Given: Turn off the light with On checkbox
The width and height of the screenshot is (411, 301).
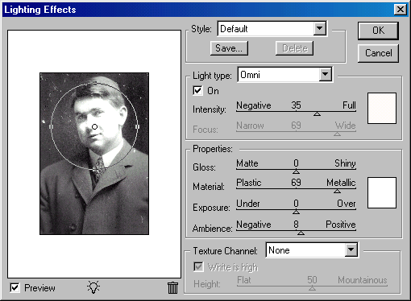Looking at the screenshot, I should [x=197, y=91].
